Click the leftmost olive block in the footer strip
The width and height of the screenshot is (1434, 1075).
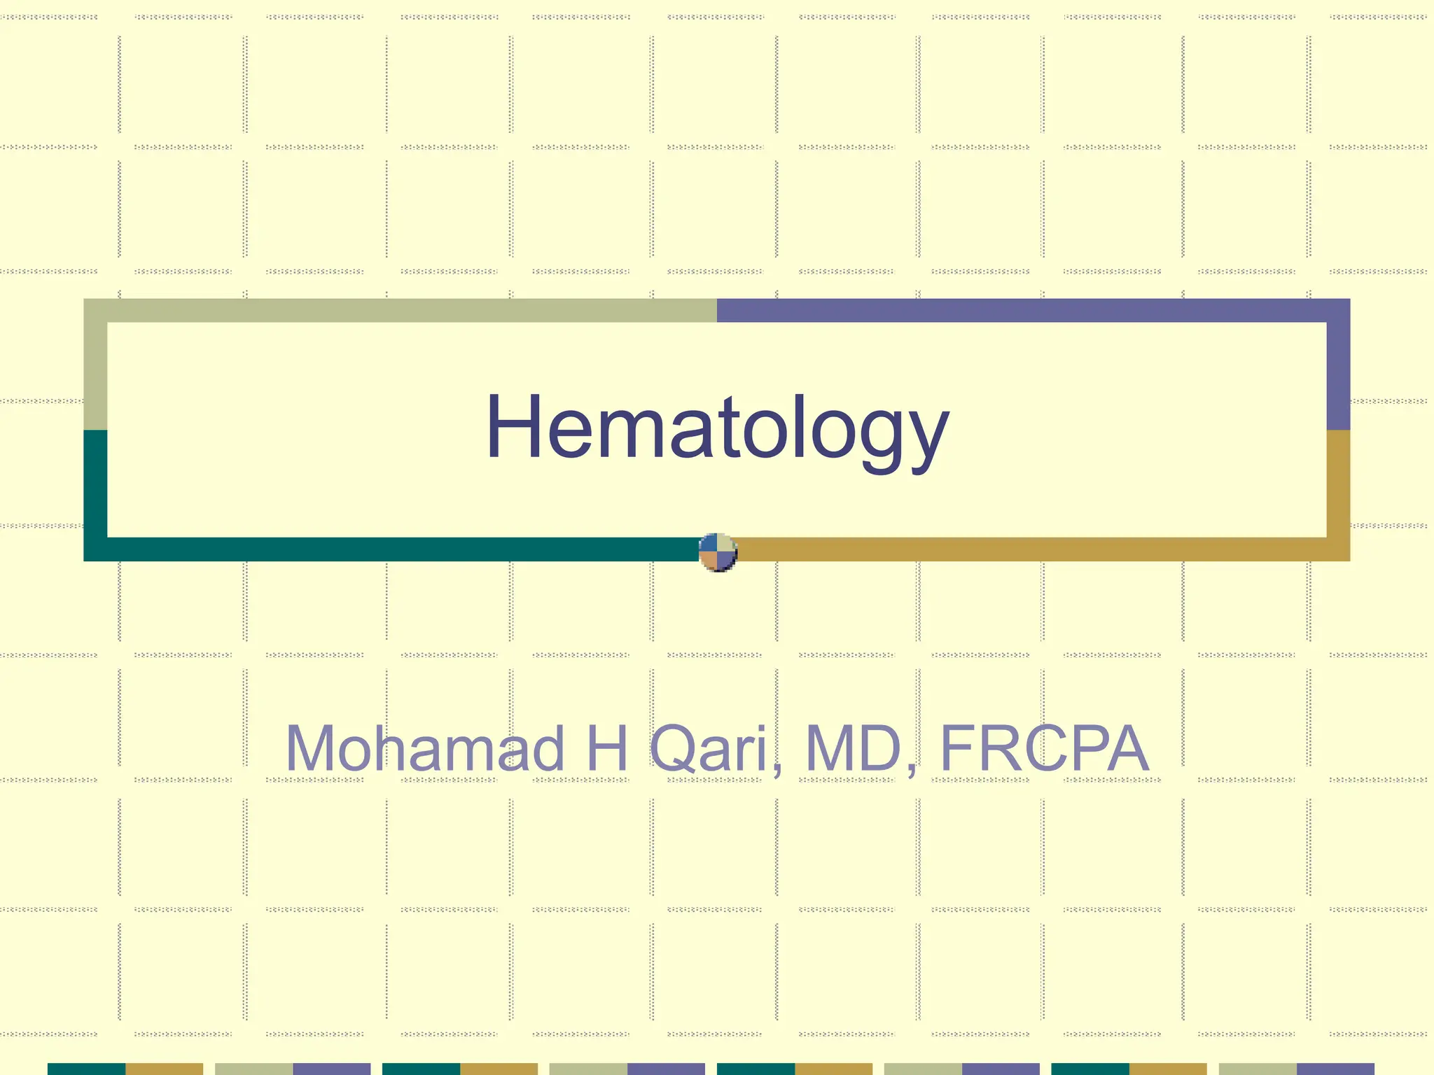pos(253,1069)
